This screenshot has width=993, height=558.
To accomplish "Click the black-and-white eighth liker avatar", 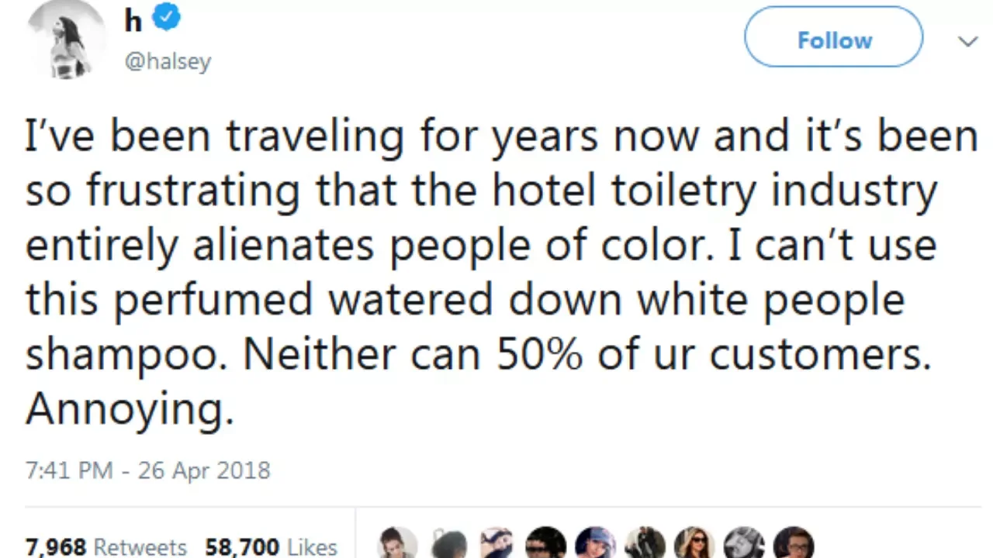I will coord(744,543).
